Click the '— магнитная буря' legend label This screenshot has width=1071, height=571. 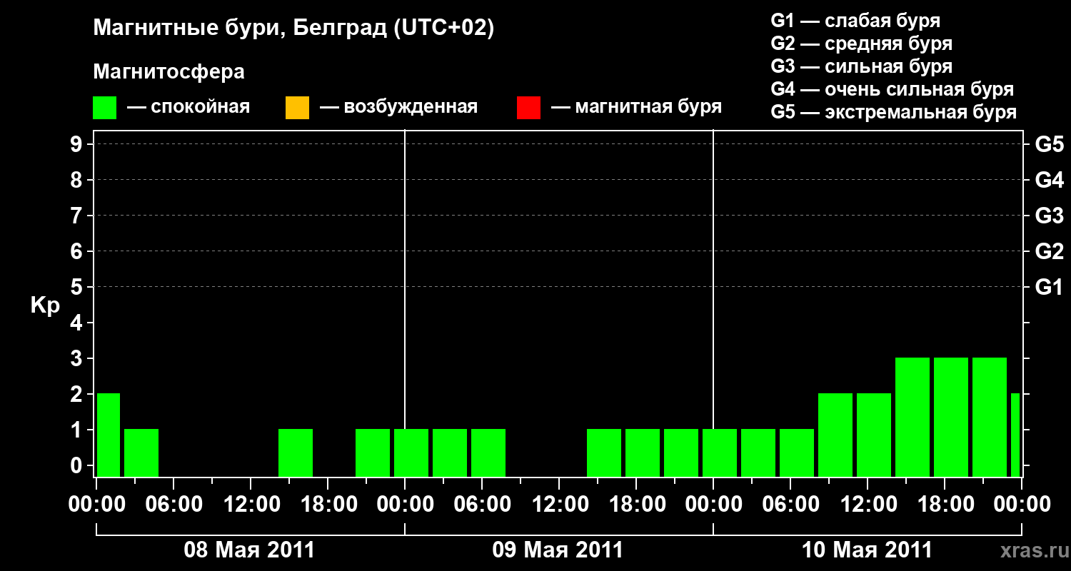point(636,108)
